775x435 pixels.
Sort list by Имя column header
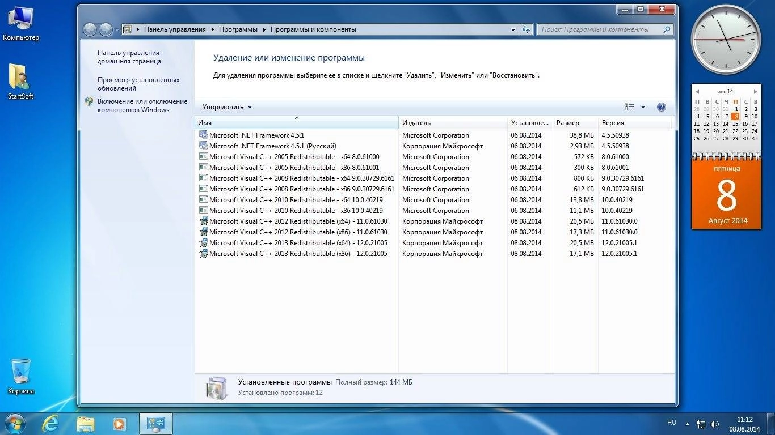[x=297, y=123]
